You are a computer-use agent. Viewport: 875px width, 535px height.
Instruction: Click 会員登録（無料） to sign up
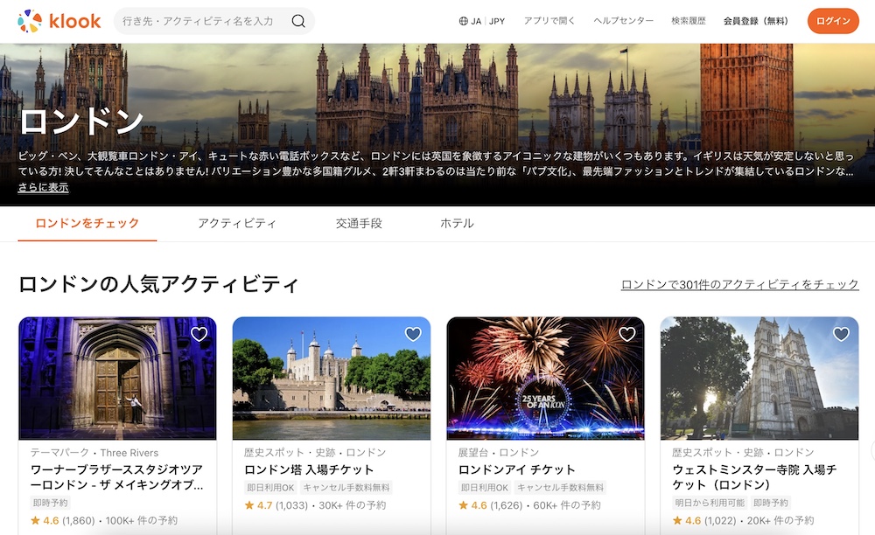point(755,21)
